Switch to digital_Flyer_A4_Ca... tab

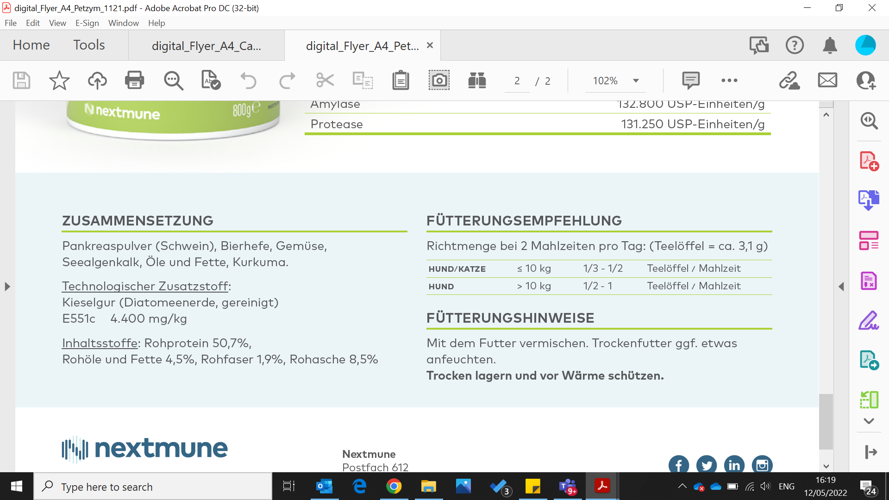(x=207, y=46)
